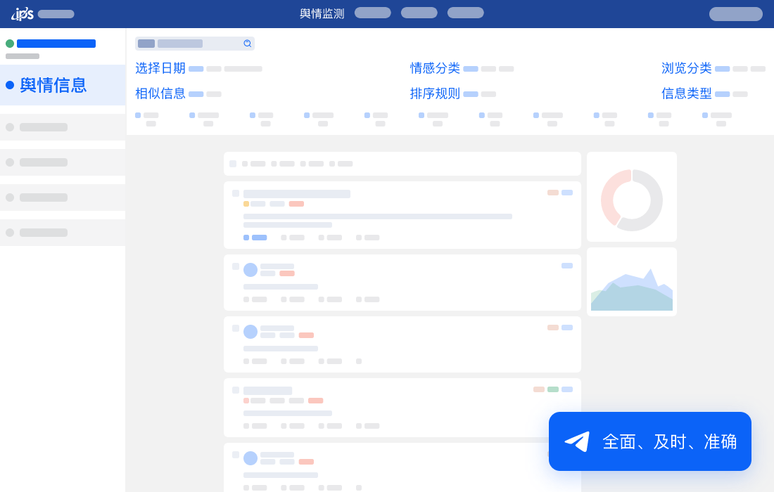Click the bullet icon beside 舆情信息
The width and height of the screenshot is (774, 492).
[9, 85]
